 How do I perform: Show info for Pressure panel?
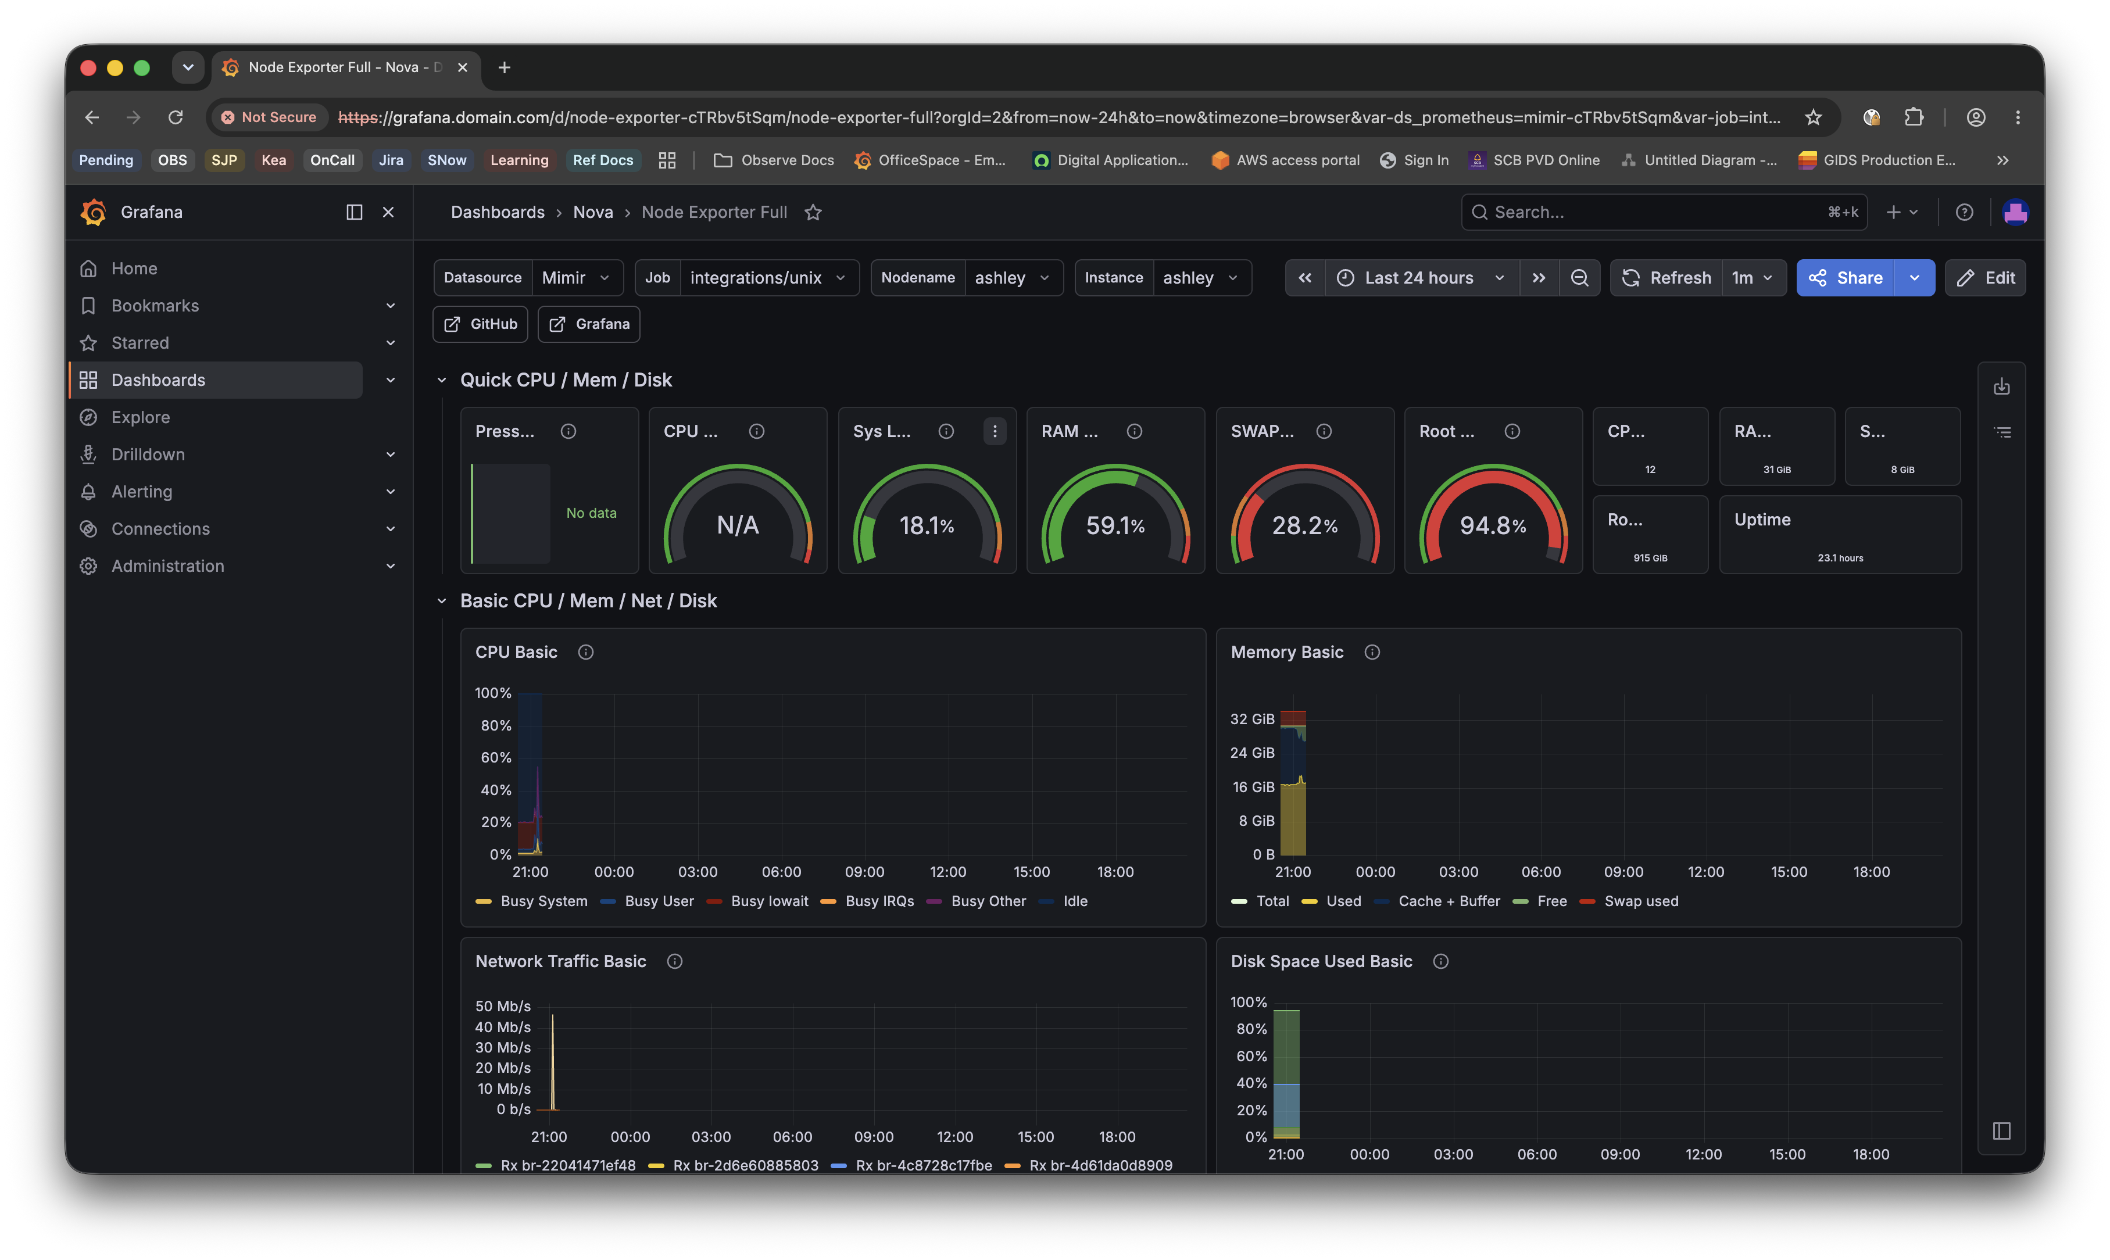tap(568, 431)
